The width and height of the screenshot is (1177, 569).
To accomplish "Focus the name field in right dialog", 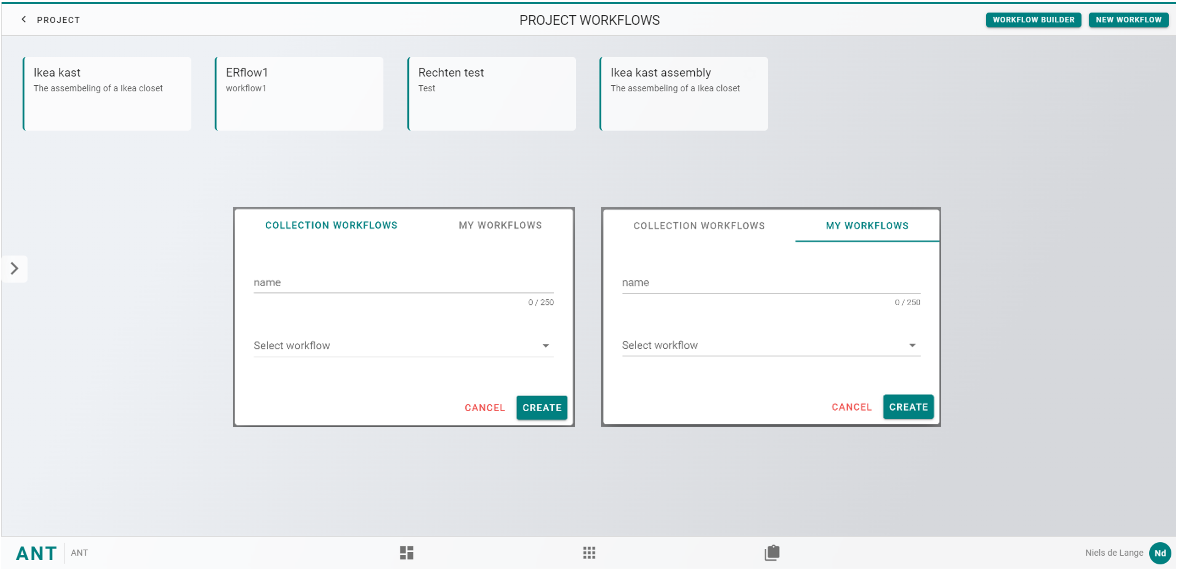I will pyautogui.click(x=771, y=283).
